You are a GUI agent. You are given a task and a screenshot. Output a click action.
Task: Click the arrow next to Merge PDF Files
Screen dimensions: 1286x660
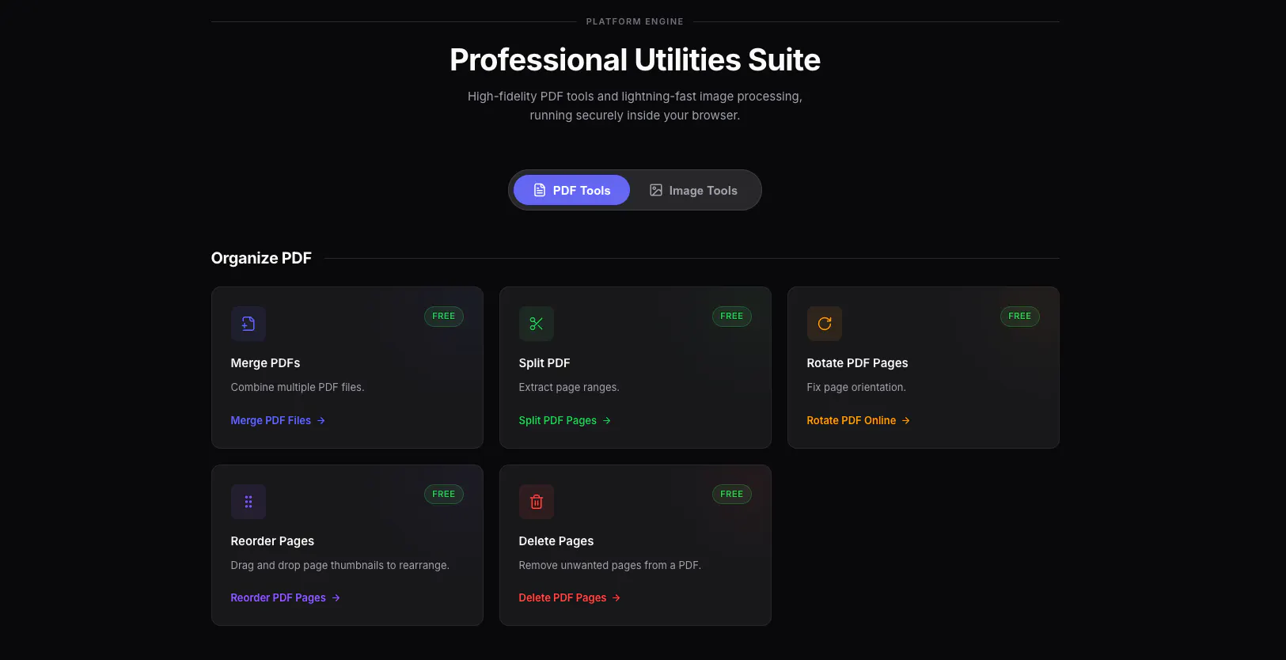pos(321,420)
